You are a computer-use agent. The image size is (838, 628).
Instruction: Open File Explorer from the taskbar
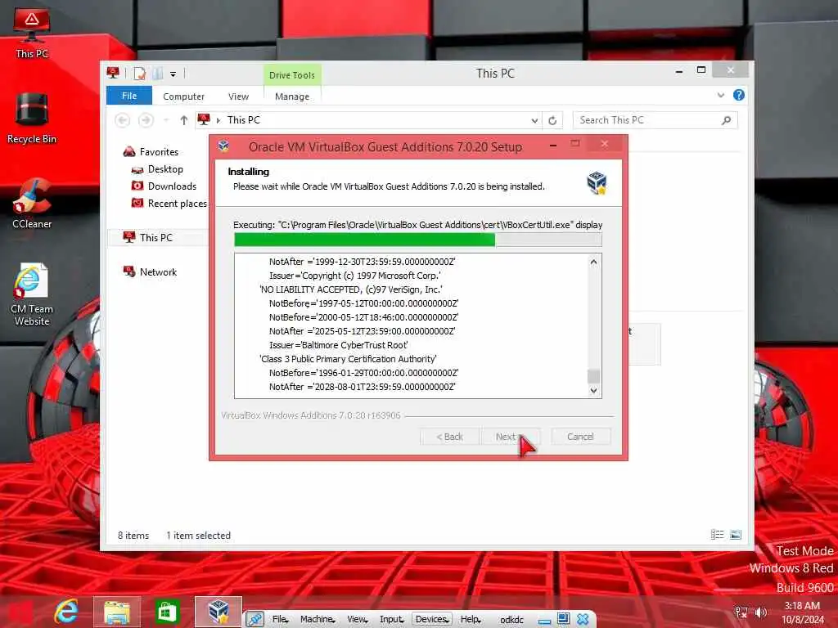click(117, 612)
